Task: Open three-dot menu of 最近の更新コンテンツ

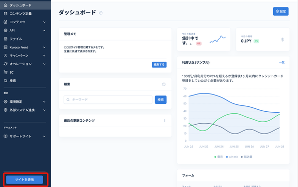Action: tap(164, 120)
